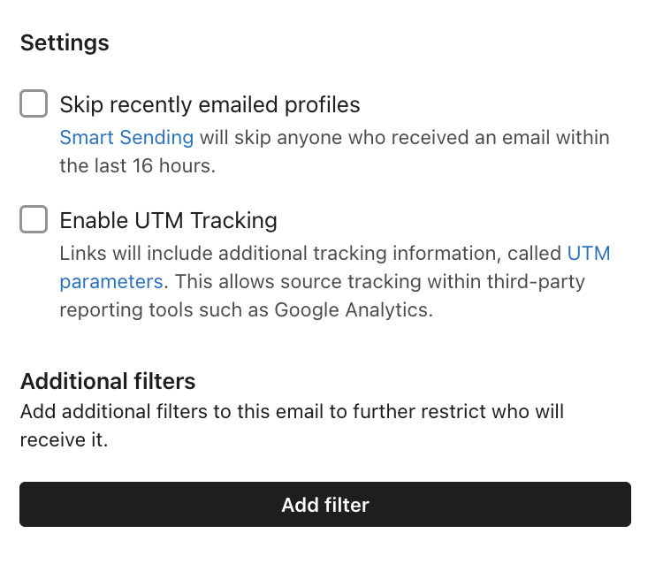Viewport: 663px width, 564px height.
Task: Click the 'receive it.' text under Additional filters
Action: 64,439
